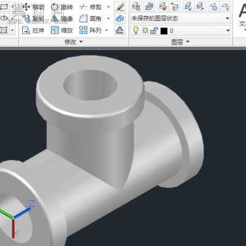Viewport: 246px width, 246px height.
Task: Activate the Fillet (圆角) tool
Action: pos(90,19)
